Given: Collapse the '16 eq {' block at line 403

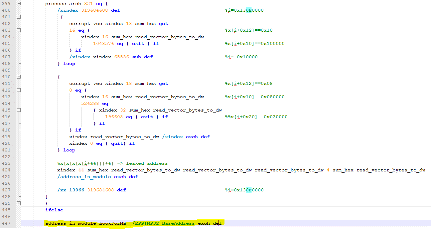Looking at the screenshot, I should coord(19,30).
